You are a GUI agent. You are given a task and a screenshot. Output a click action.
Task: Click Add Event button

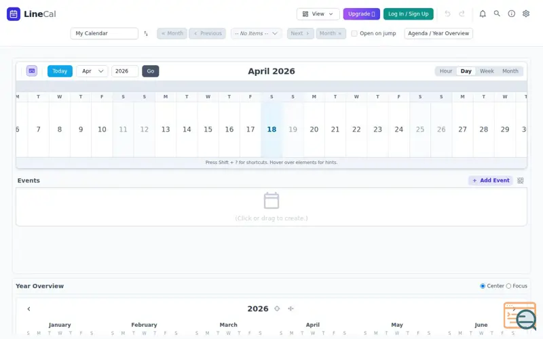click(491, 180)
